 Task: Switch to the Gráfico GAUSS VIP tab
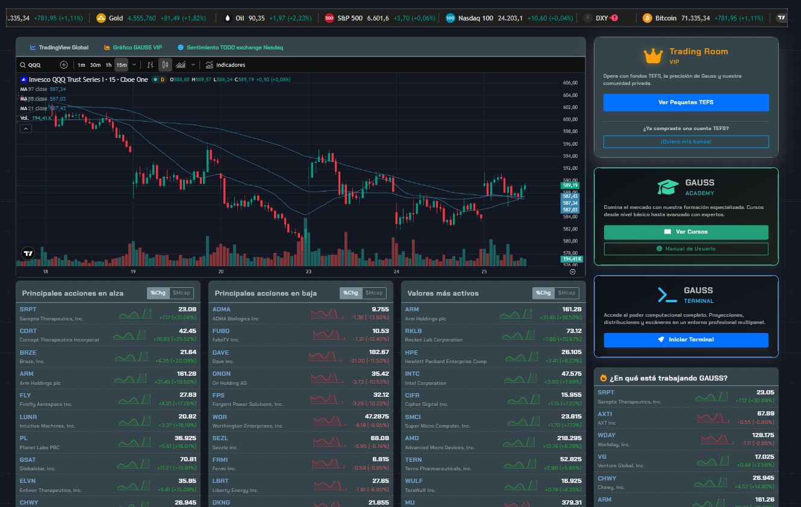point(132,47)
